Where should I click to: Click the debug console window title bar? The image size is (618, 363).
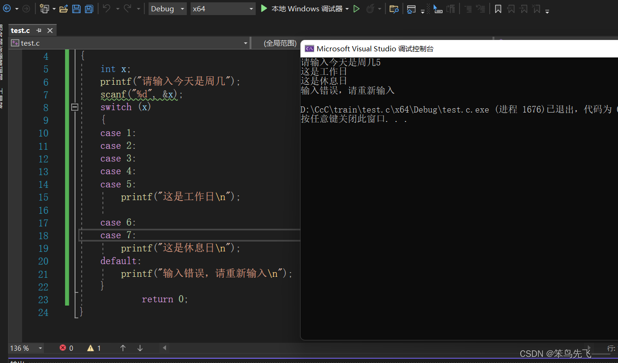point(459,48)
